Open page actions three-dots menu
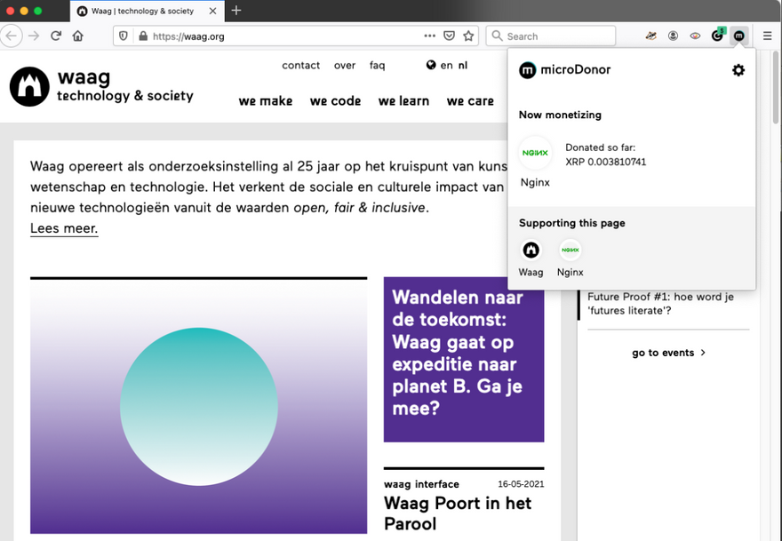 pos(430,36)
